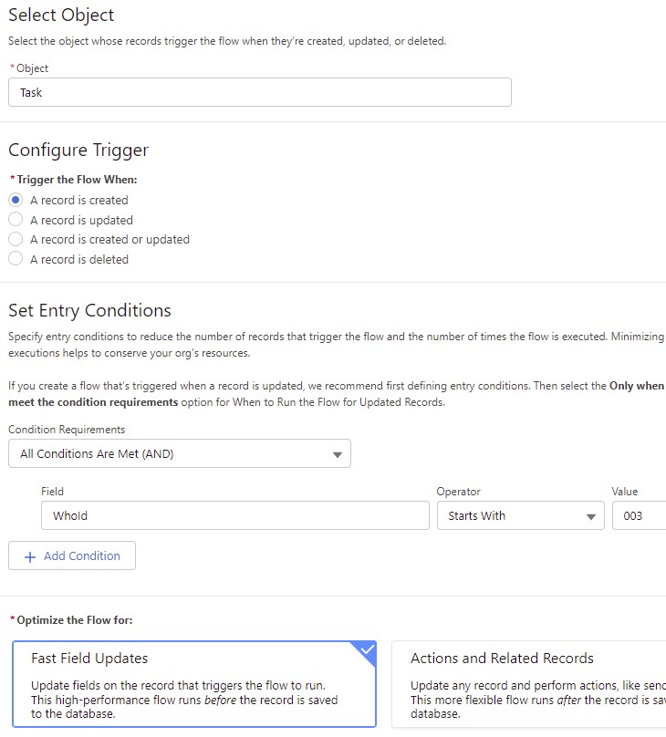Click the Condition Requirements dropdown arrow icon

337,454
